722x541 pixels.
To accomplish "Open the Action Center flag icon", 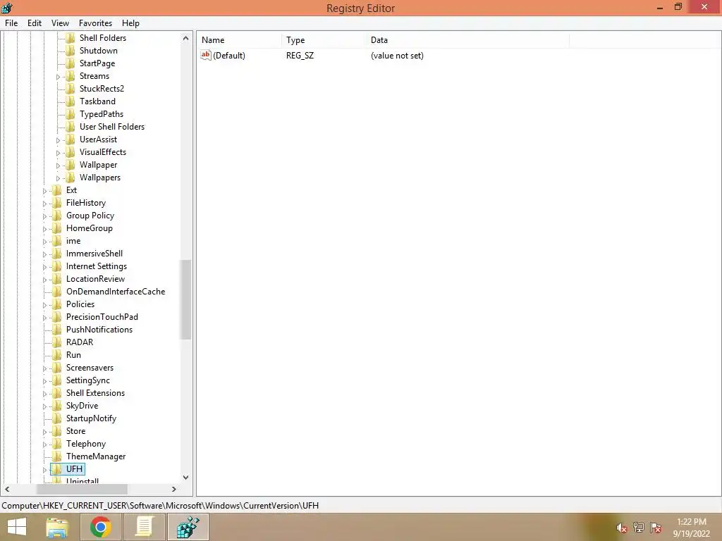I will pos(656,528).
